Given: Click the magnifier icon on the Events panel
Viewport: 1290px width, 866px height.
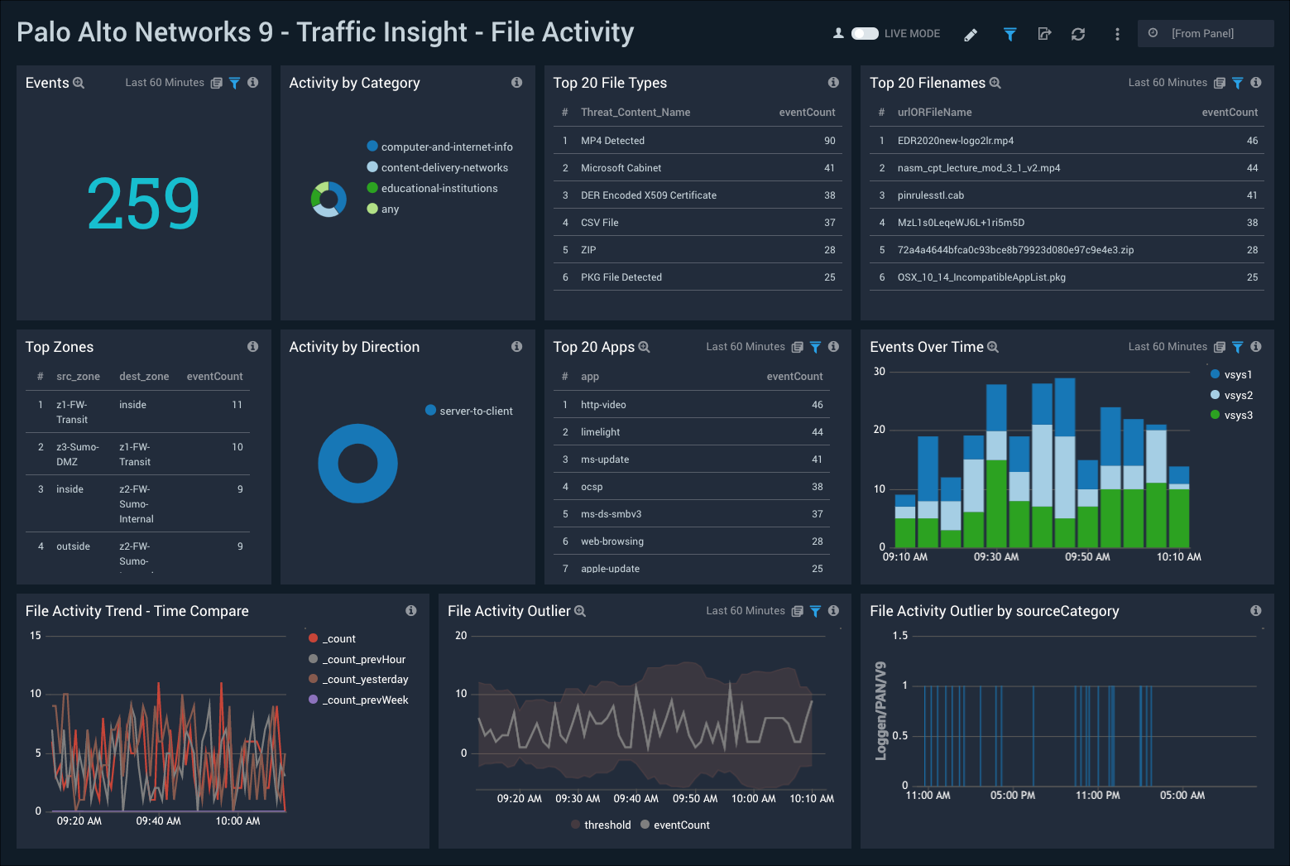Looking at the screenshot, I should tap(79, 83).
